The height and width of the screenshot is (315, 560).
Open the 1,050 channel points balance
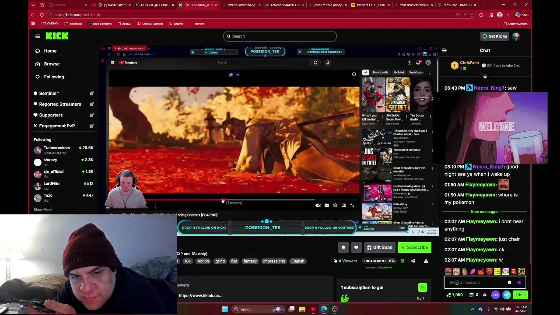(x=455, y=295)
